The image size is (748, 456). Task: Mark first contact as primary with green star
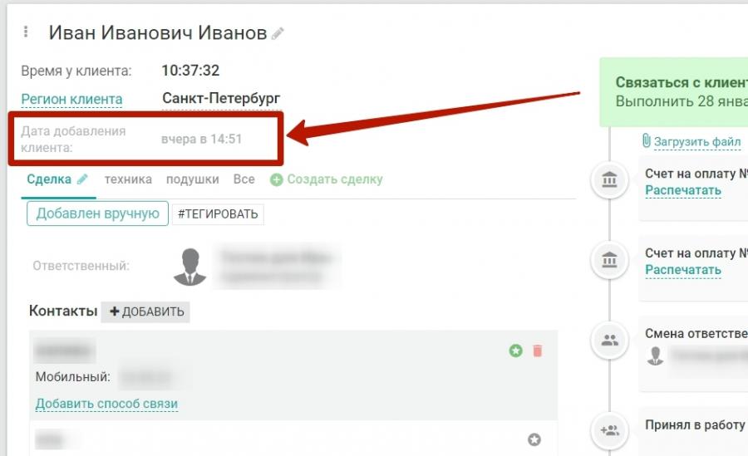pos(515,351)
